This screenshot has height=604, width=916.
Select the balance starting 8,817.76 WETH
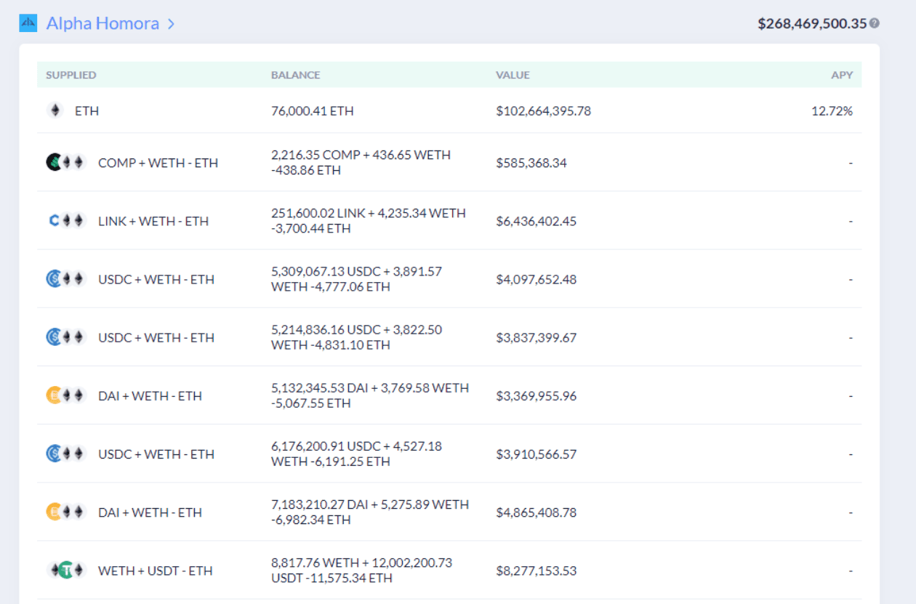point(362,570)
